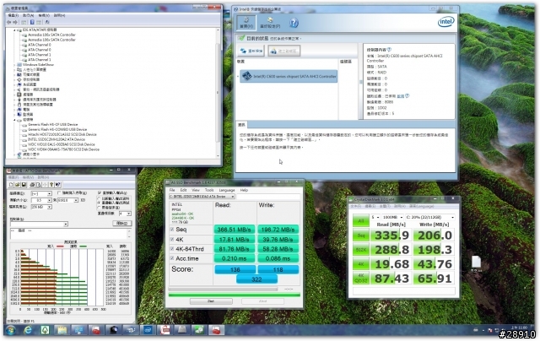Open Properties icon in Device Manager toolbar
Screen dimensions: 540x341
tap(24, 23)
